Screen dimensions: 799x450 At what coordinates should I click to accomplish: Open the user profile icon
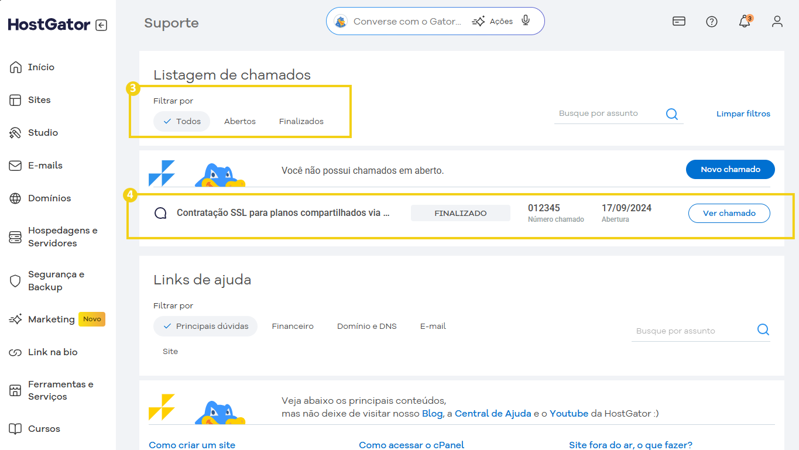click(777, 22)
